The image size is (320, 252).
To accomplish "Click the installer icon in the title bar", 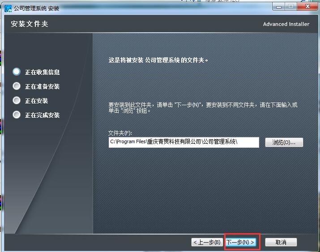I will 8,8.
